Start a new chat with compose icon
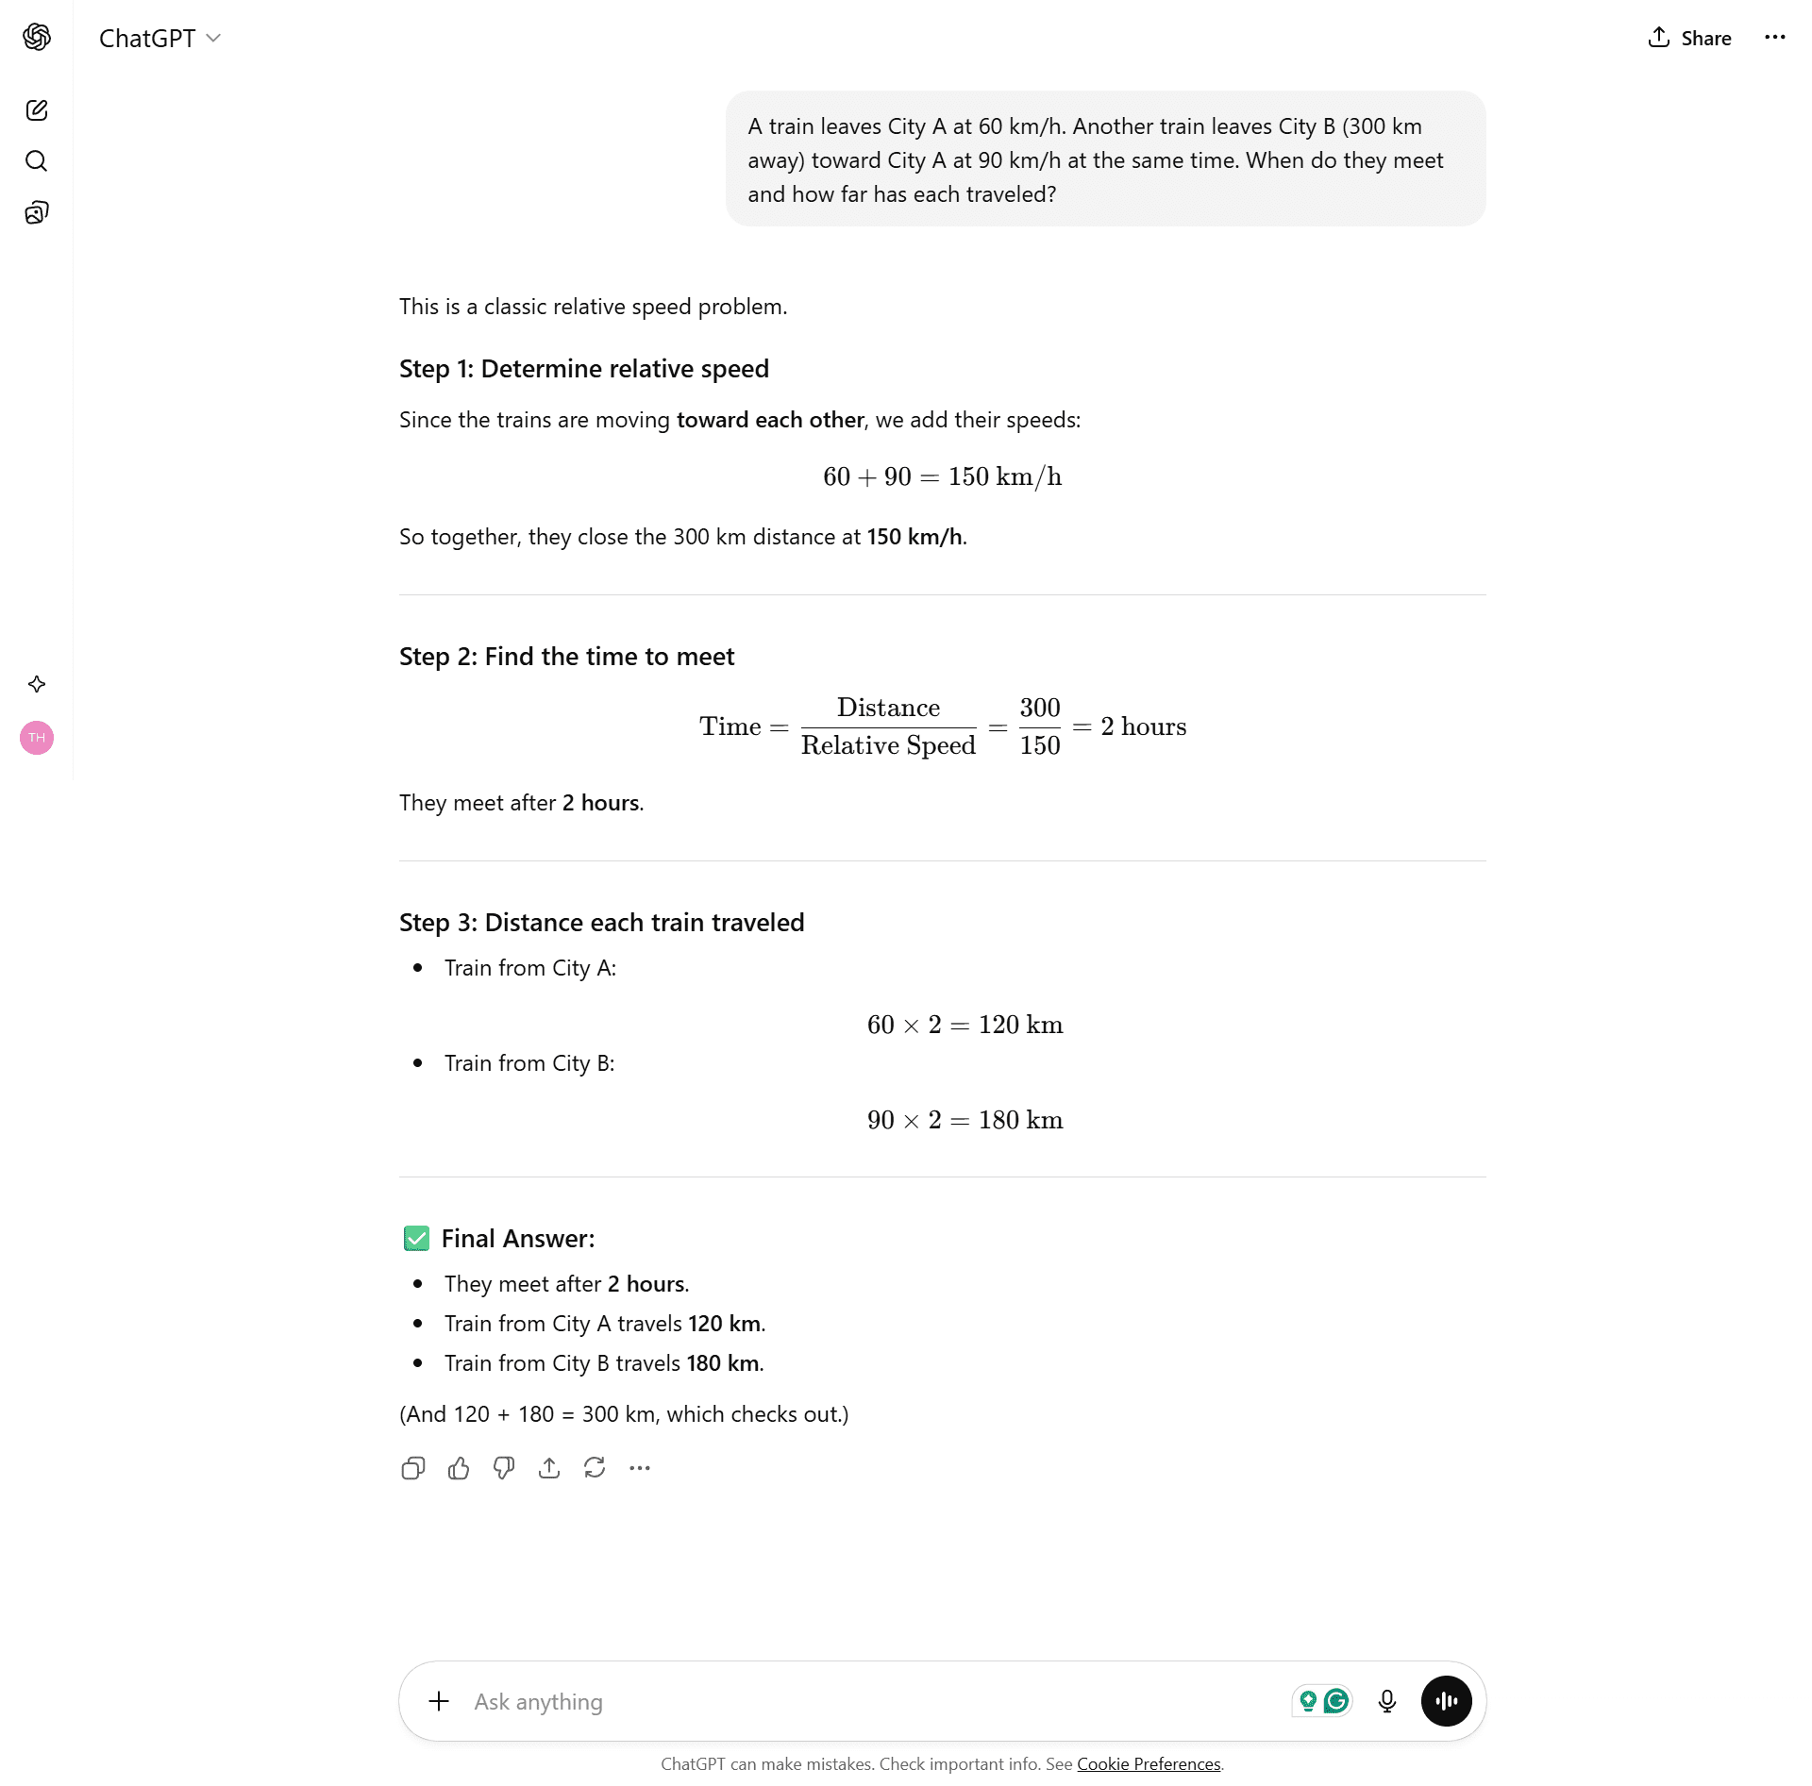 pos(37,110)
